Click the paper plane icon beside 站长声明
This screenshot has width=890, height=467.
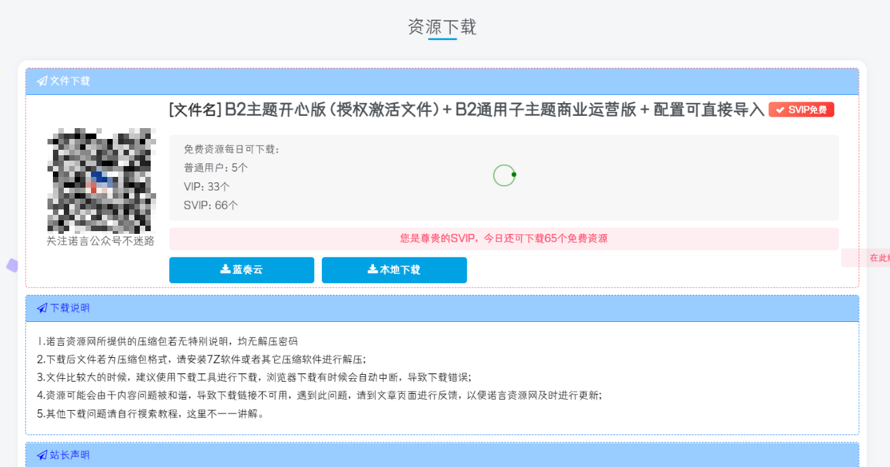click(42, 455)
